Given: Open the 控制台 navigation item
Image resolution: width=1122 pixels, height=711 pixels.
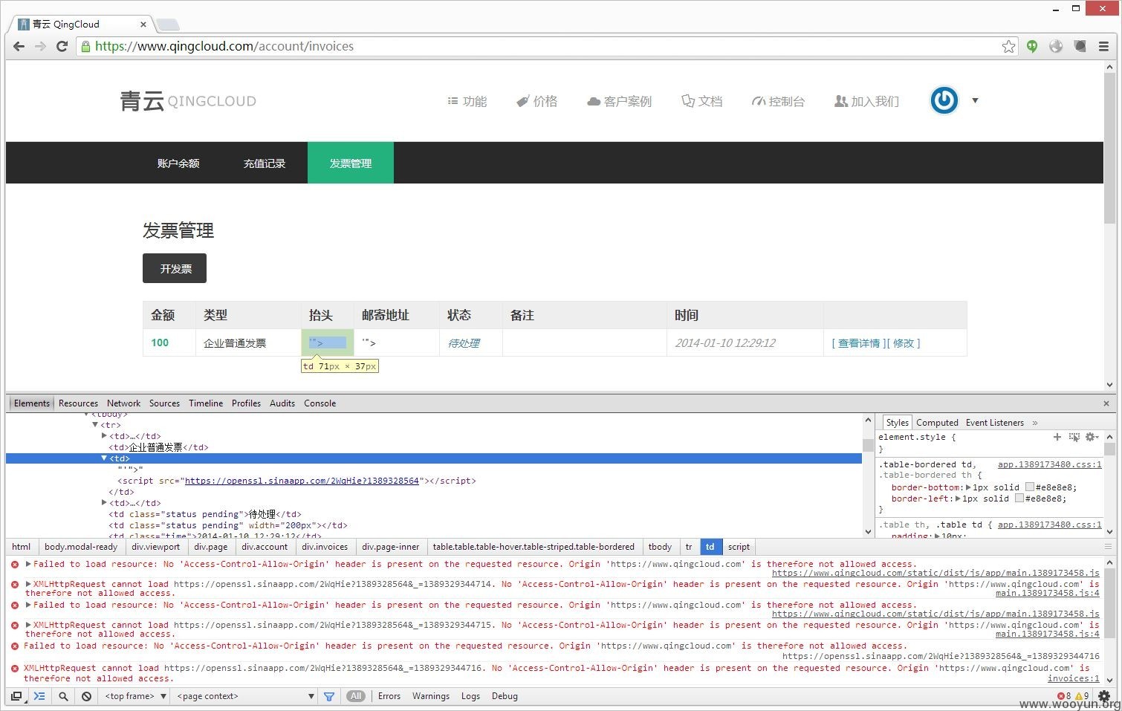Looking at the screenshot, I should 778,101.
